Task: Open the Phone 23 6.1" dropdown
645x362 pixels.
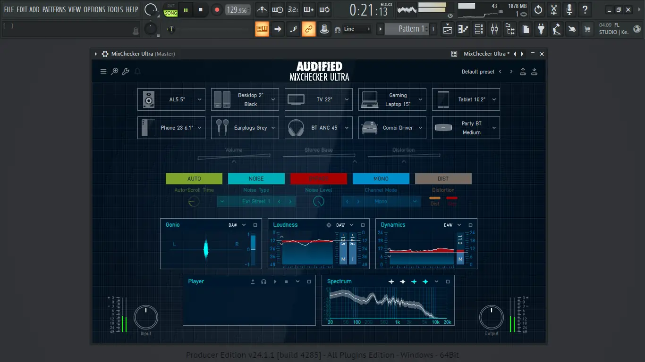Action: click(x=199, y=128)
